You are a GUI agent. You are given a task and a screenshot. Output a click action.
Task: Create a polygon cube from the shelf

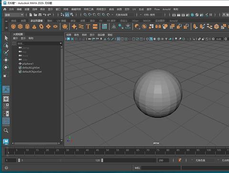pyautogui.click(x=21, y=27)
